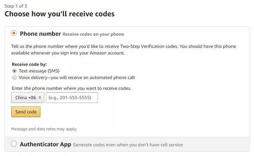Click the "Generate codes even when" subtitle text
The height and width of the screenshot is (156, 254).
[x=128, y=145]
